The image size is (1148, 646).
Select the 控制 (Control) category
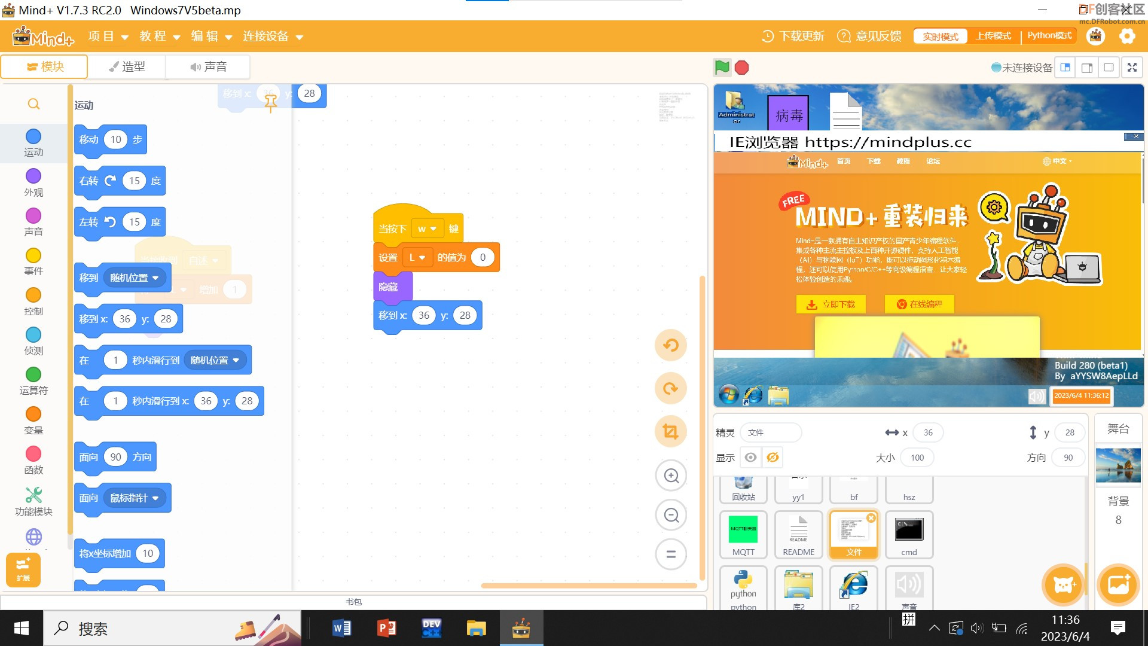click(x=33, y=302)
